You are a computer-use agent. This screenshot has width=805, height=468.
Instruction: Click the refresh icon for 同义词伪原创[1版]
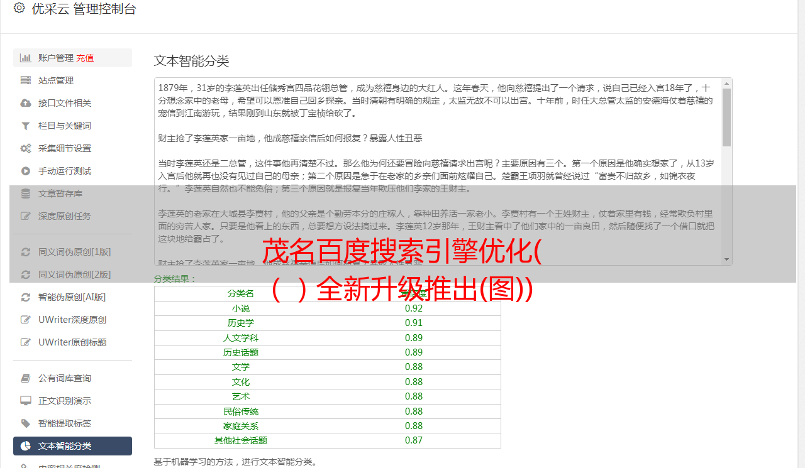[x=26, y=252]
